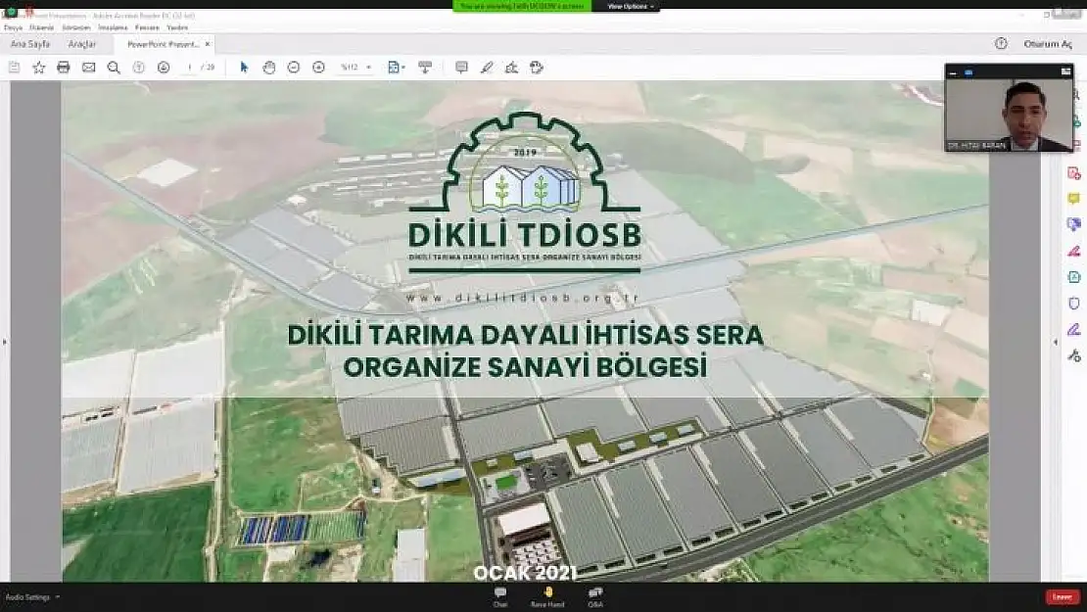Click the purple sign pen tool in right panel
The image size is (1087, 612).
click(x=1074, y=330)
